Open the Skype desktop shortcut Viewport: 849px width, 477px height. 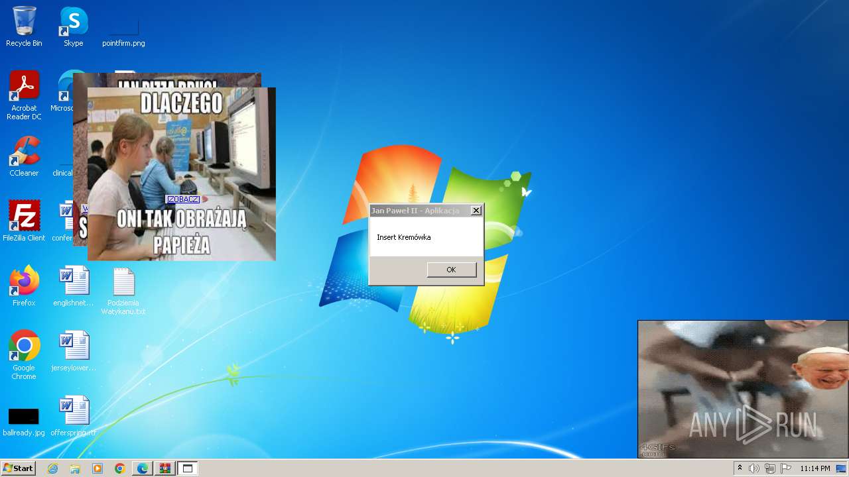tap(74, 26)
